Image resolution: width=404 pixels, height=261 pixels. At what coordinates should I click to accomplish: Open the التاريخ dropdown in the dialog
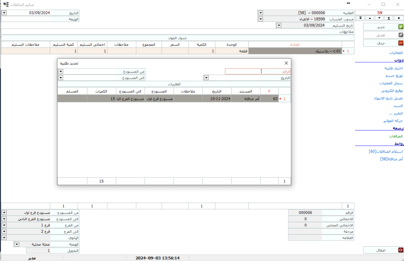coord(206,78)
